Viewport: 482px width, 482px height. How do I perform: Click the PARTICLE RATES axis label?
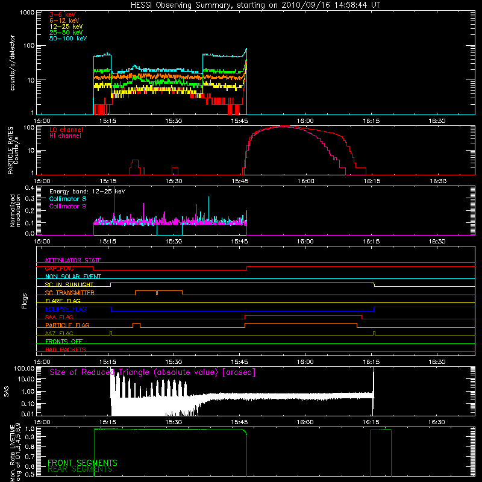tap(10, 150)
